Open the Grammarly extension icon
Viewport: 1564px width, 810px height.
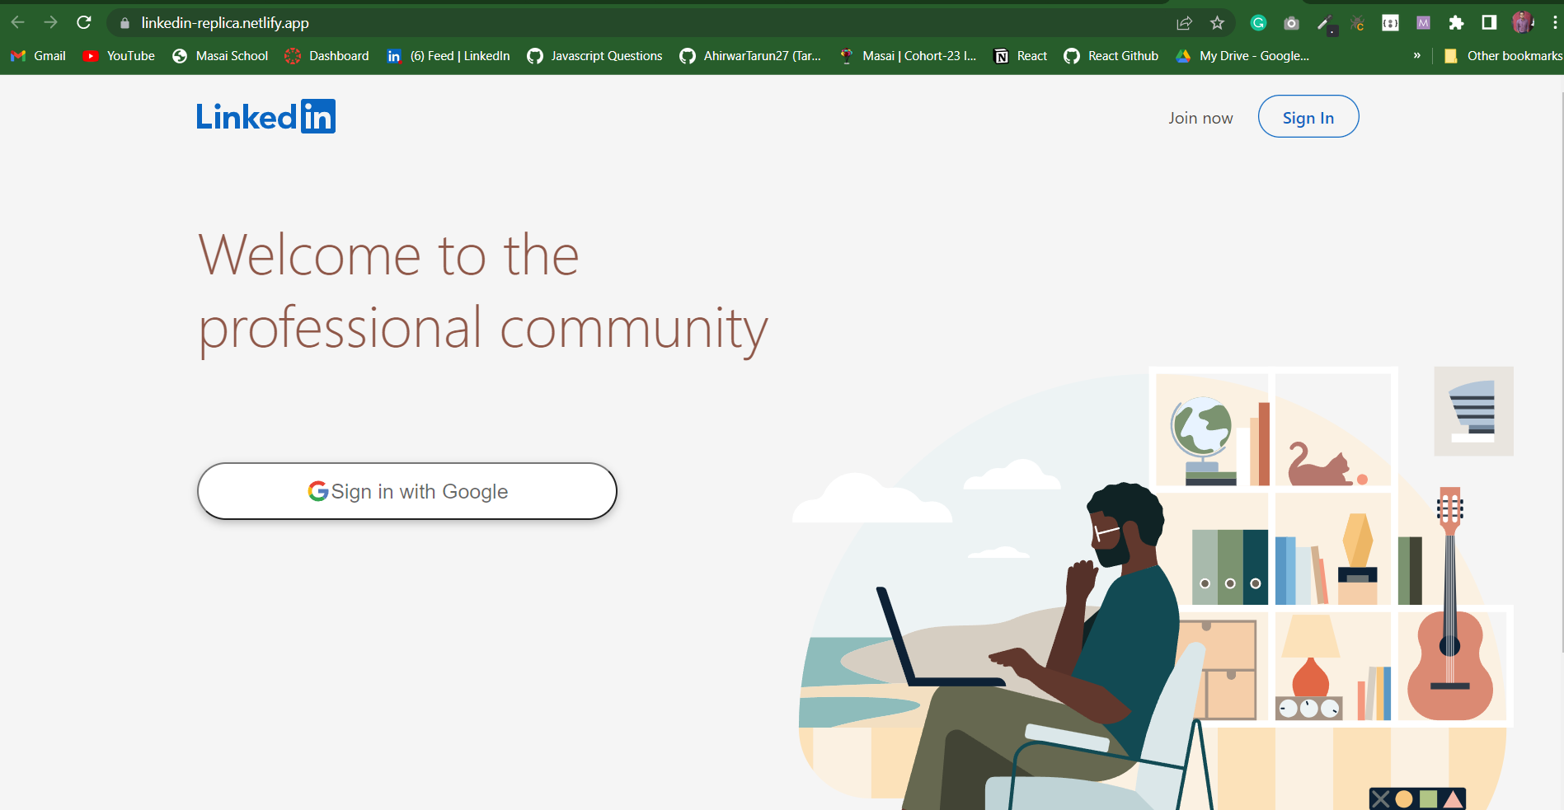pyautogui.click(x=1258, y=23)
